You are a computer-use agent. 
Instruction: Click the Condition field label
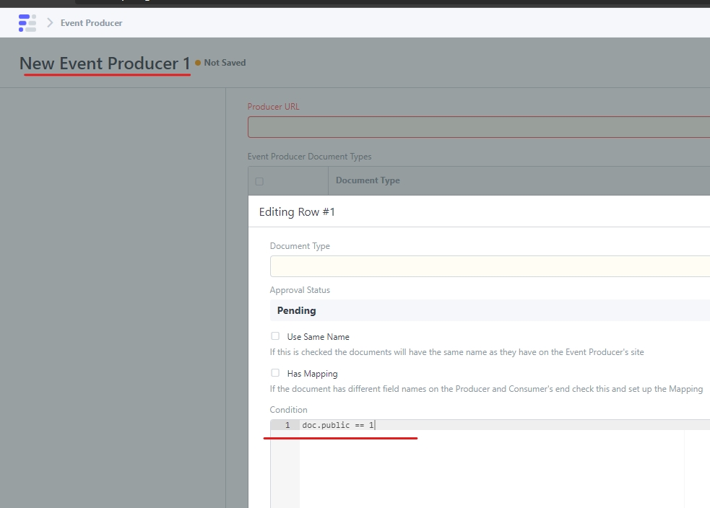tap(288, 410)
